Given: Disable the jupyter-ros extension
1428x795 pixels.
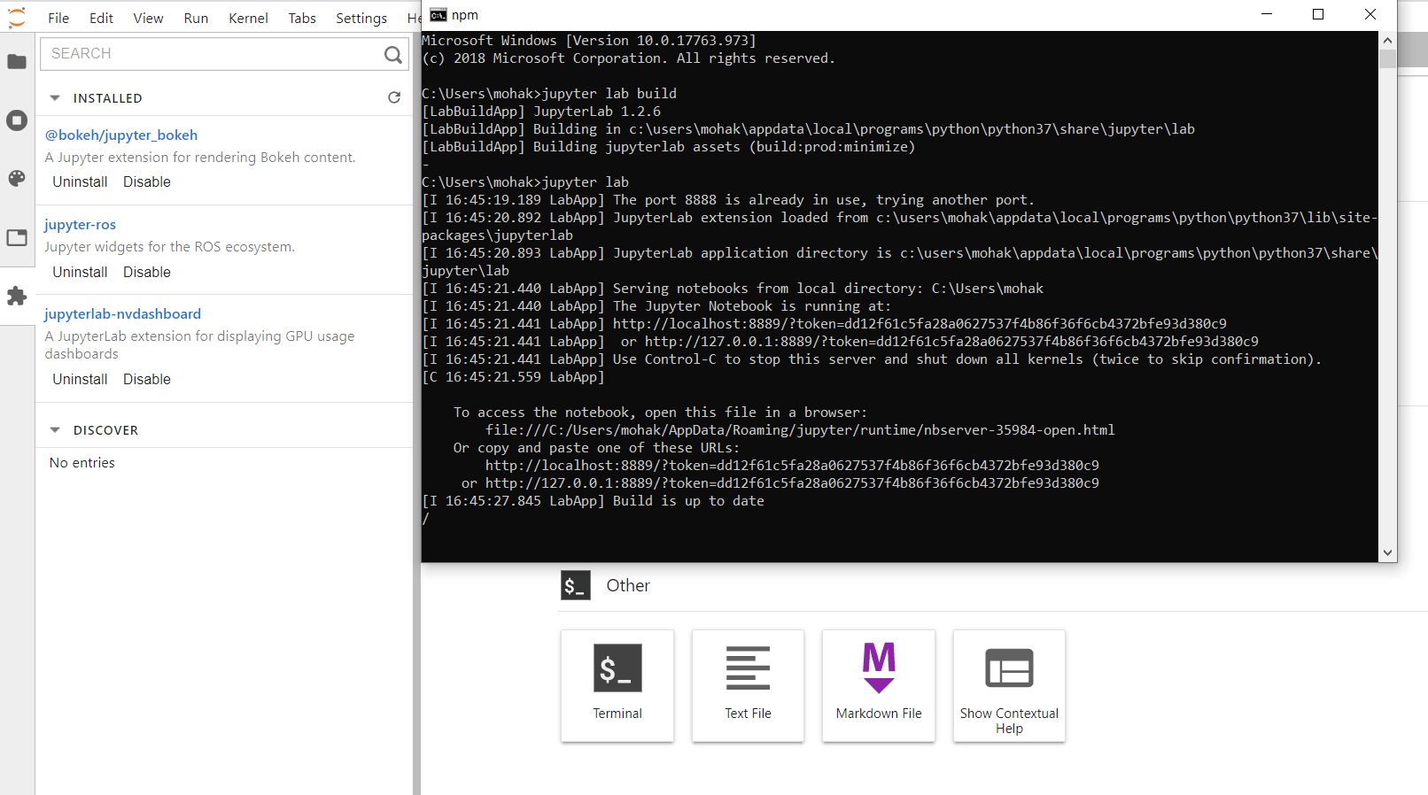Looking at the screenshot, I should tap(147, 272).
